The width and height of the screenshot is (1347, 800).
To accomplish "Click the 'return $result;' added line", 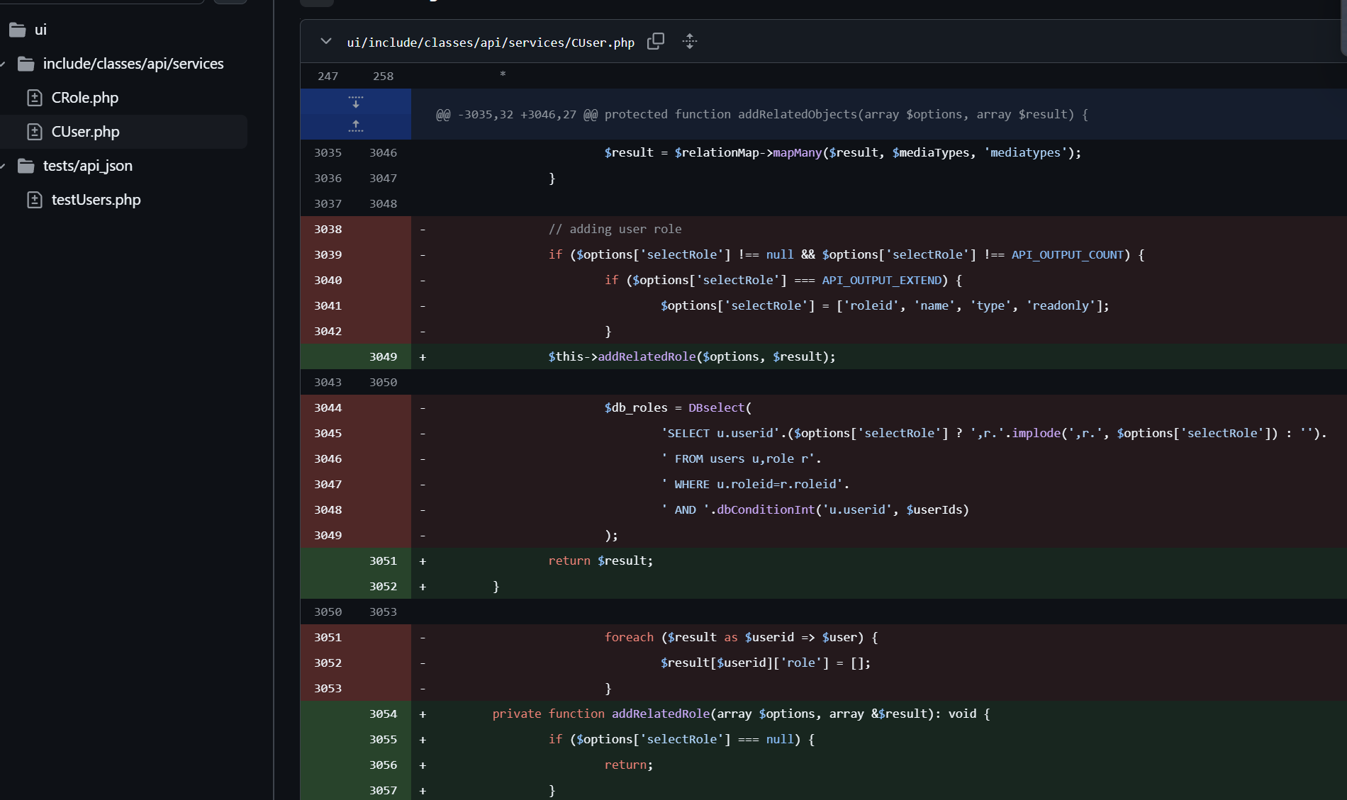I will (x=600, y=560).
